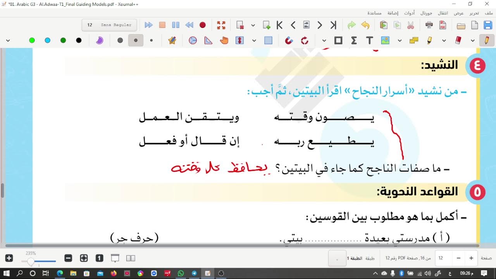Select the vertical space tool
496x279 pixels.
239,40
